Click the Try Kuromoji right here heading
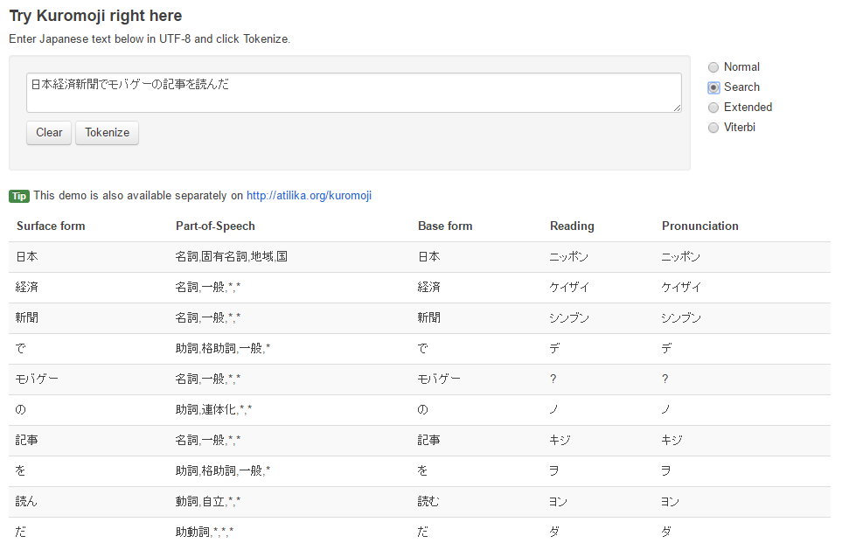This screenshot has width=842, height=550. (x=95, y=16)
